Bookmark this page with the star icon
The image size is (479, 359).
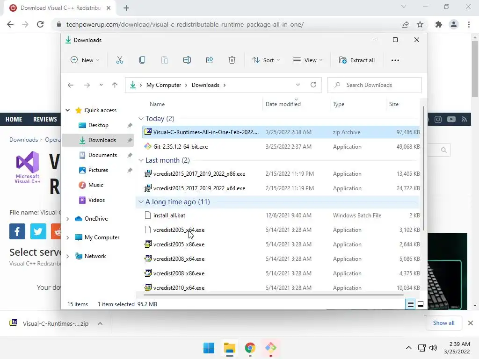pos(420,24)
